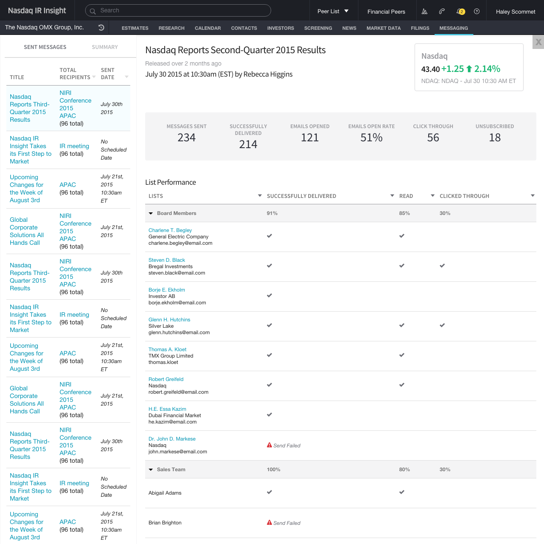Open help question mark icon
The height and width of the screenshot is (544, 544).
pos(477,11)
